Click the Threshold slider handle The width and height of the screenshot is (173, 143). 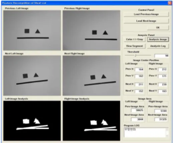pos(136,55)
